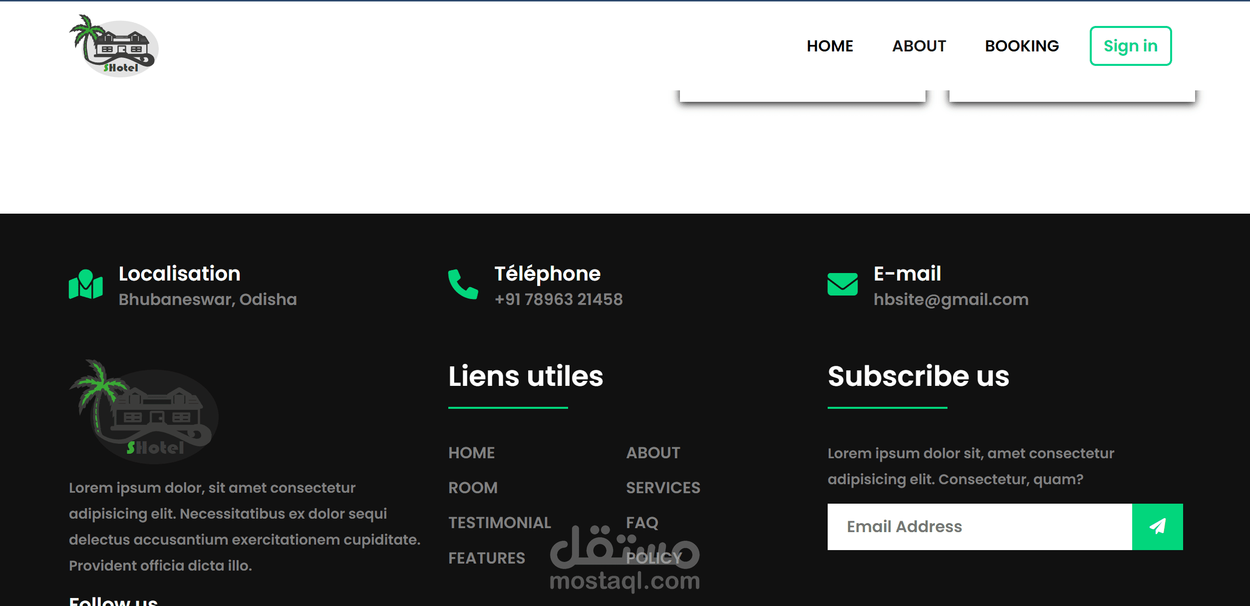Click the paper plane send button
Screen dimensions: 1250x606
(1158, 527)
